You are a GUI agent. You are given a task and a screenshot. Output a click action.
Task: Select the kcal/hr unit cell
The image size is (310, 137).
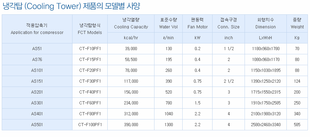coord(131,38)
